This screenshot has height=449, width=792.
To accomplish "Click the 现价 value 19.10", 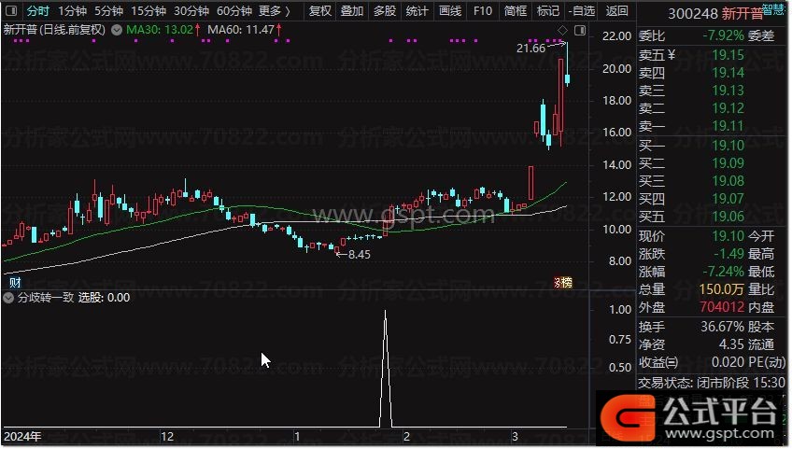I will pyautogui.click(x=728, y=236).
